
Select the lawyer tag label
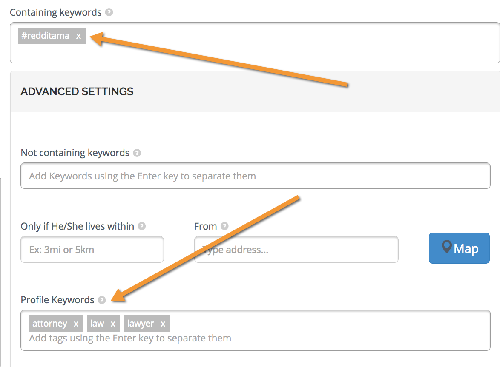pyautogui.click(x=141, y=323)
